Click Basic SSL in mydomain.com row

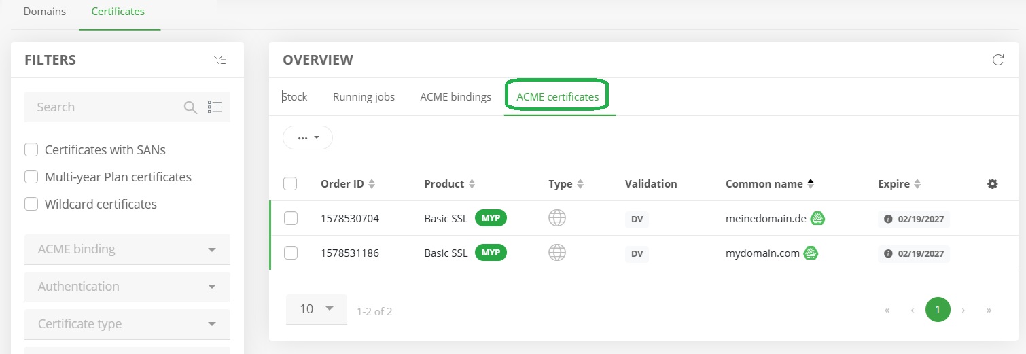coord(446,253)
